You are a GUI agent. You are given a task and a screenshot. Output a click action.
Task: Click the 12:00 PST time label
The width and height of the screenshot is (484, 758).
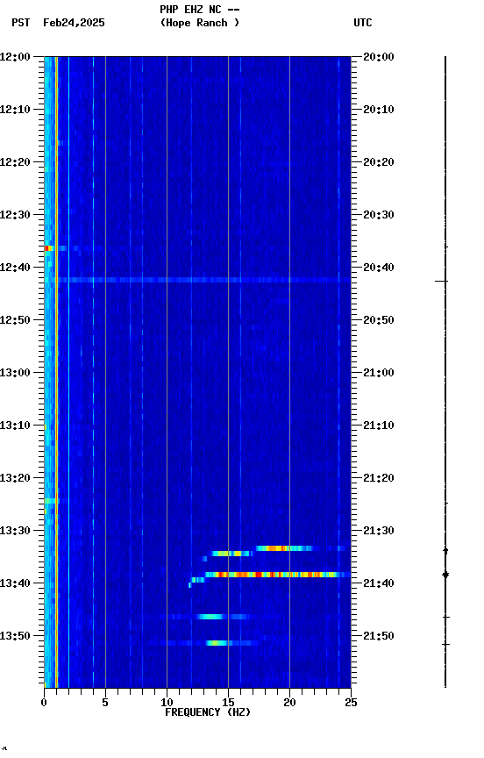click(15, 56)
